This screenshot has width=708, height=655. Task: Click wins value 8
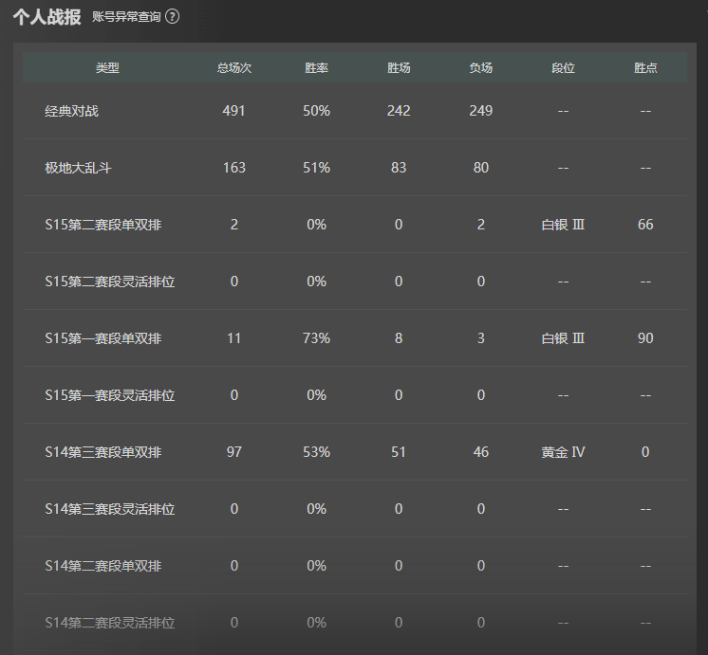click(399, 338)
